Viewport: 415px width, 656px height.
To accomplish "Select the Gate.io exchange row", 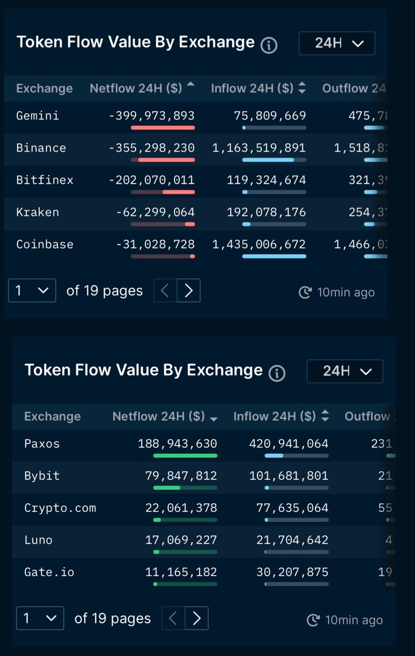I will click(203, 573).
